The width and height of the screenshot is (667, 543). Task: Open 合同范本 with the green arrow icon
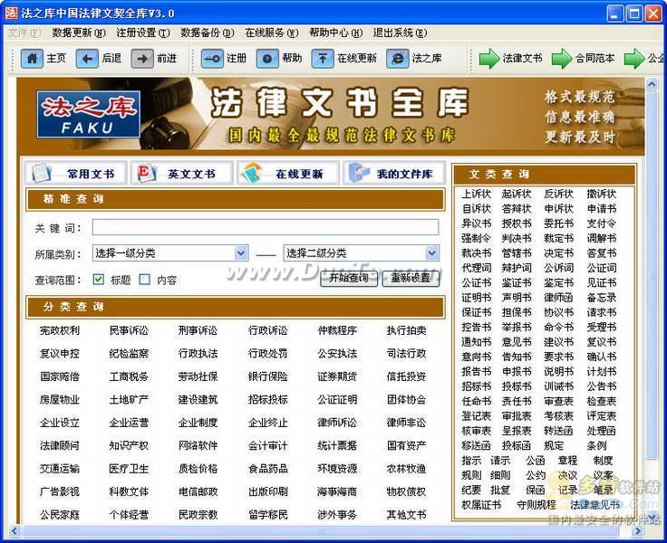coord(562,59)
